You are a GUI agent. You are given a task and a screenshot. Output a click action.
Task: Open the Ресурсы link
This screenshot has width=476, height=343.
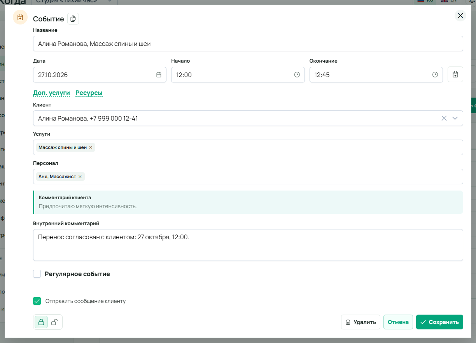tap(89, 93)
